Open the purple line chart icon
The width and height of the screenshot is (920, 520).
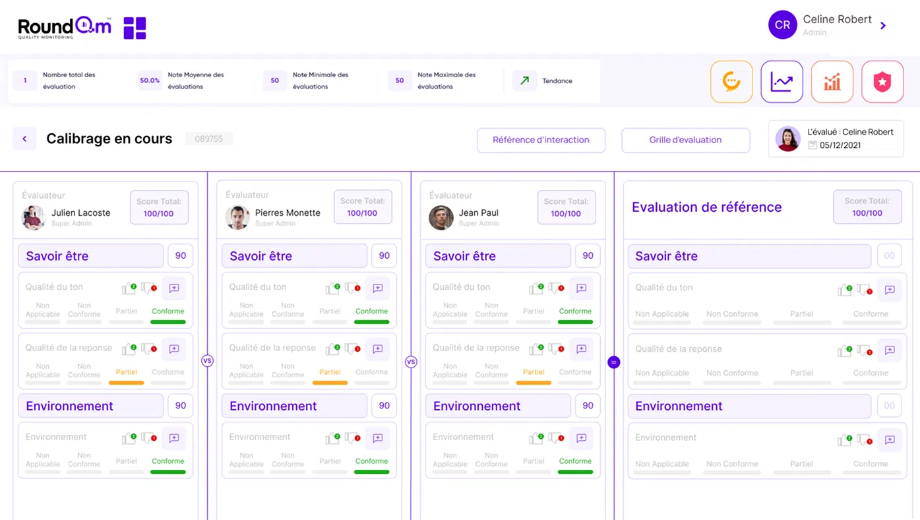click(782, 82)
